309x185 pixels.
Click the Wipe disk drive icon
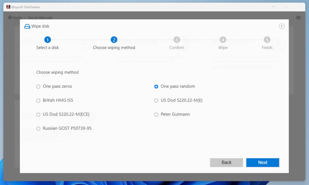[x=27, y=26]
